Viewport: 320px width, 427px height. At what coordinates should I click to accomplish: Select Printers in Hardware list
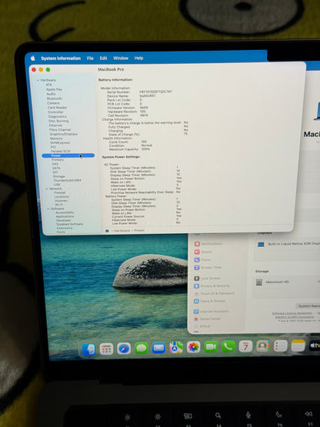[x=58, y=160]
